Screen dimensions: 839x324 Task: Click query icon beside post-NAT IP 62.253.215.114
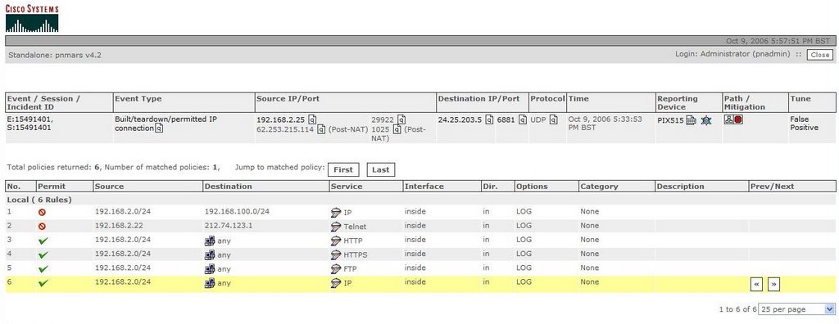(x=320, y=128)
